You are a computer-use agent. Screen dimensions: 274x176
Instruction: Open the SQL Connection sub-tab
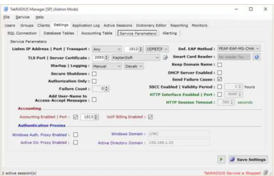(22, 33)
